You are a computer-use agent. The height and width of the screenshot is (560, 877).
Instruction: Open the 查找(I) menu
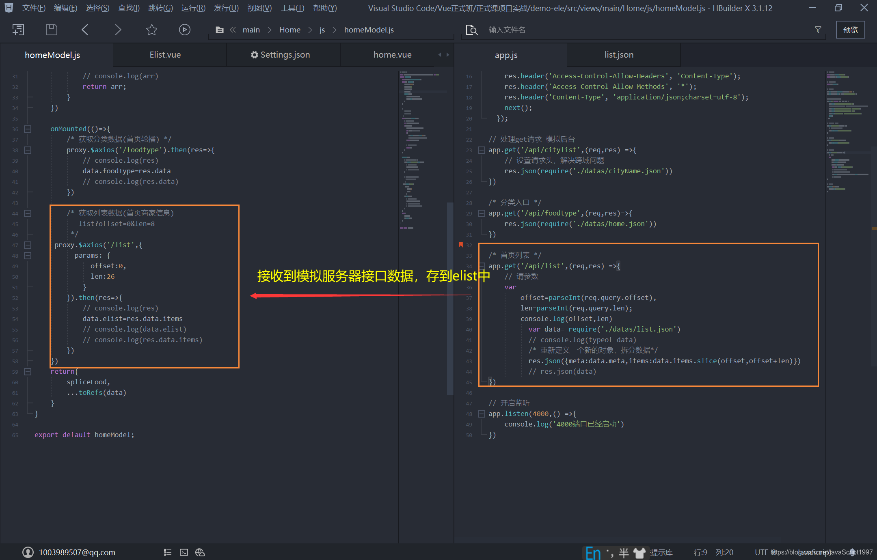pos(129,8)
